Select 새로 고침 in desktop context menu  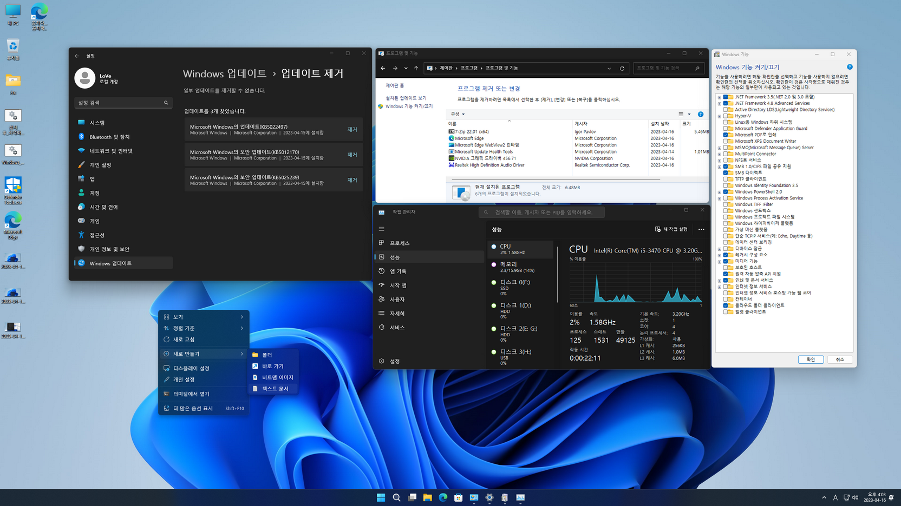(x=204, y=339)
